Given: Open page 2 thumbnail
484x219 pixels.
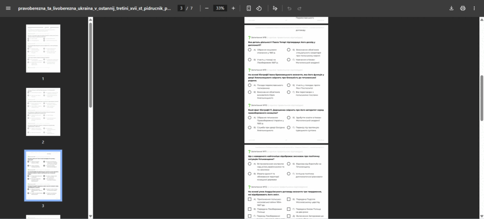Looking at the screenshot, I should coord(43,112).
